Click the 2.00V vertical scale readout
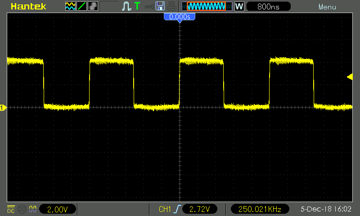360x216 pixels. 57,209
